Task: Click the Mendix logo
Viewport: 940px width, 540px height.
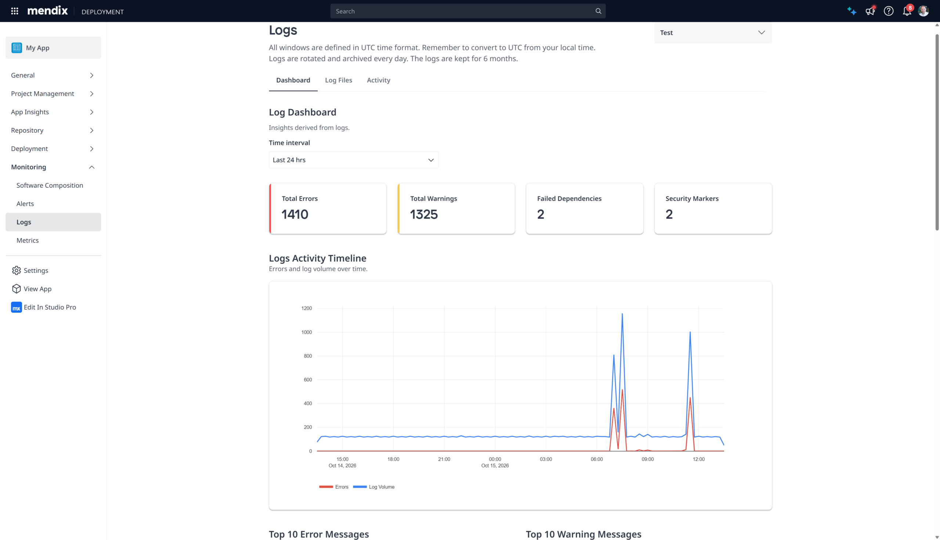Action: click(47, 11)
